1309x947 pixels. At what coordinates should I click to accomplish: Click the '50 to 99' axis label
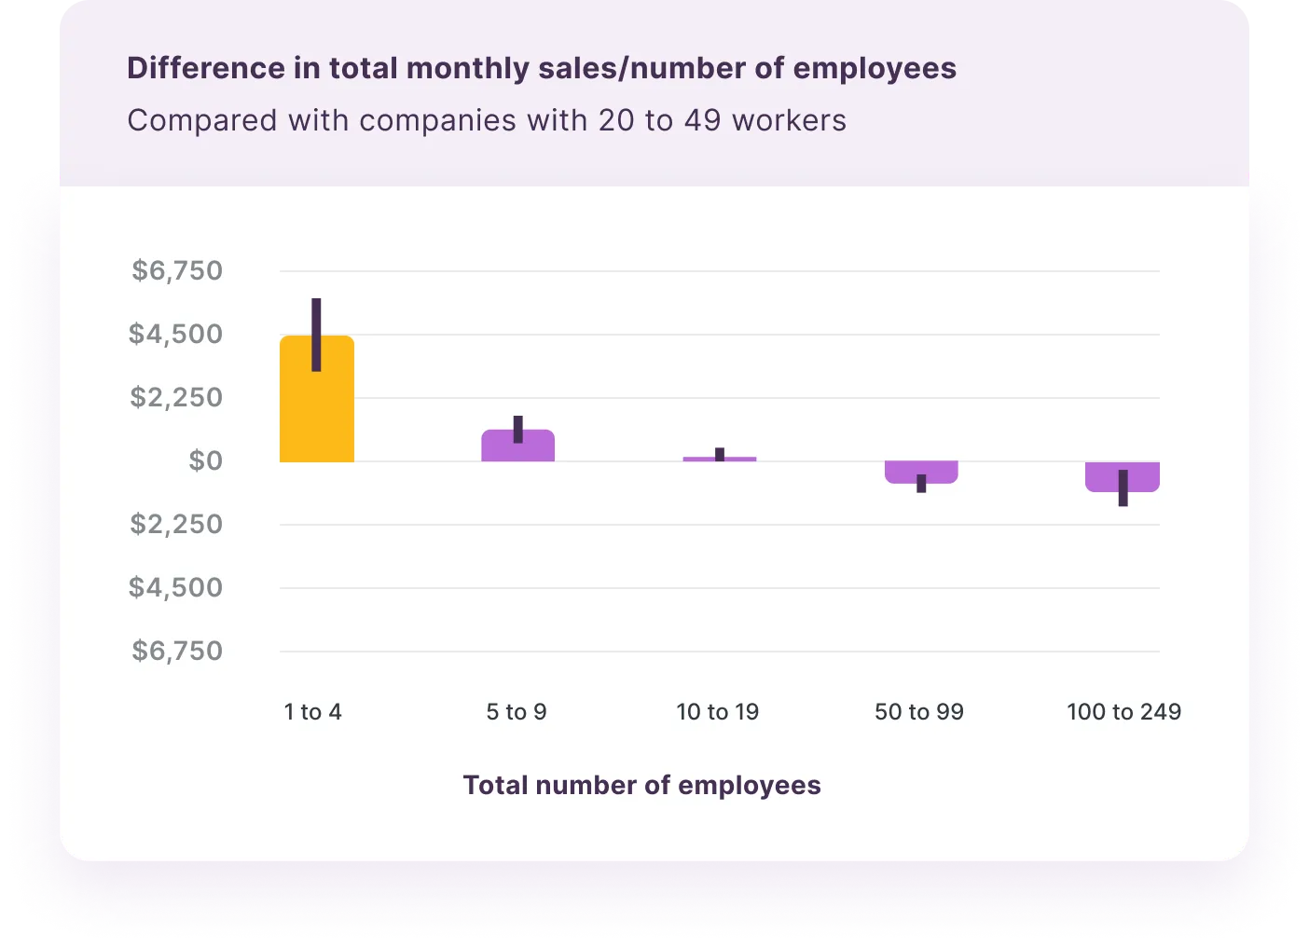click(x=919, y=712)
